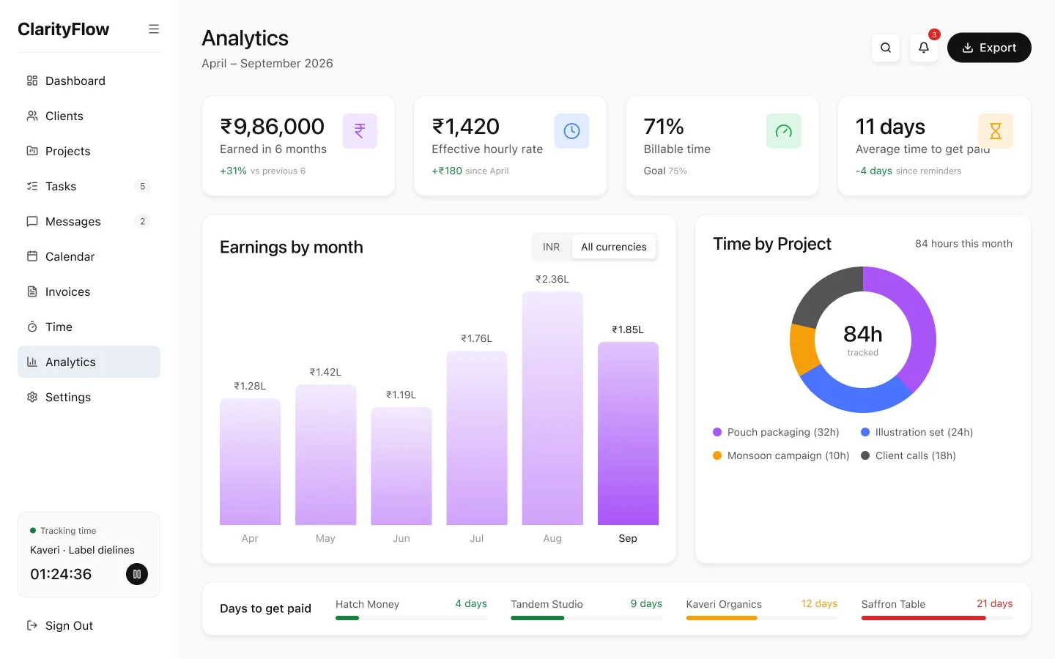
Task: Click the Calendar icon in sidebar
Action: click(x=32, y=256)
